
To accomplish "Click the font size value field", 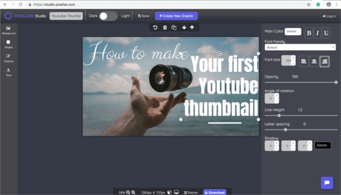I will [286, 60].
